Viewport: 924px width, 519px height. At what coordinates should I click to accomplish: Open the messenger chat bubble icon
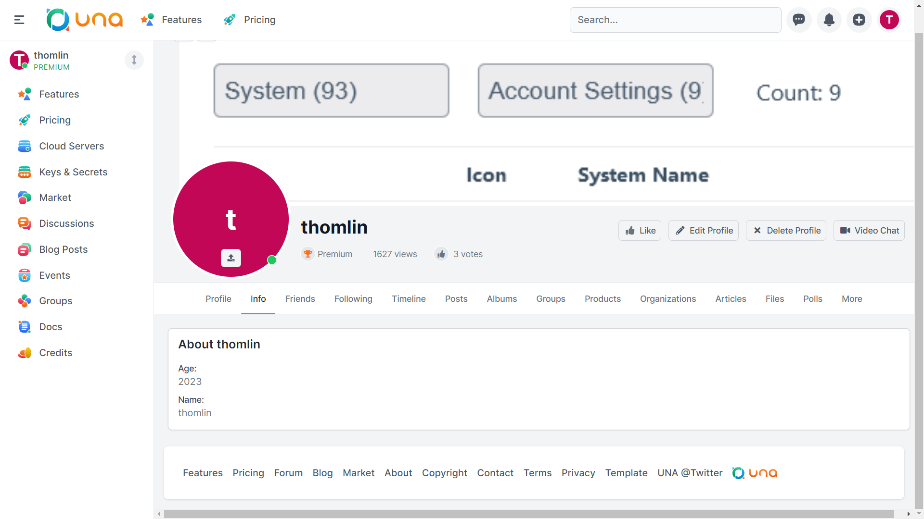coord(799,20)
